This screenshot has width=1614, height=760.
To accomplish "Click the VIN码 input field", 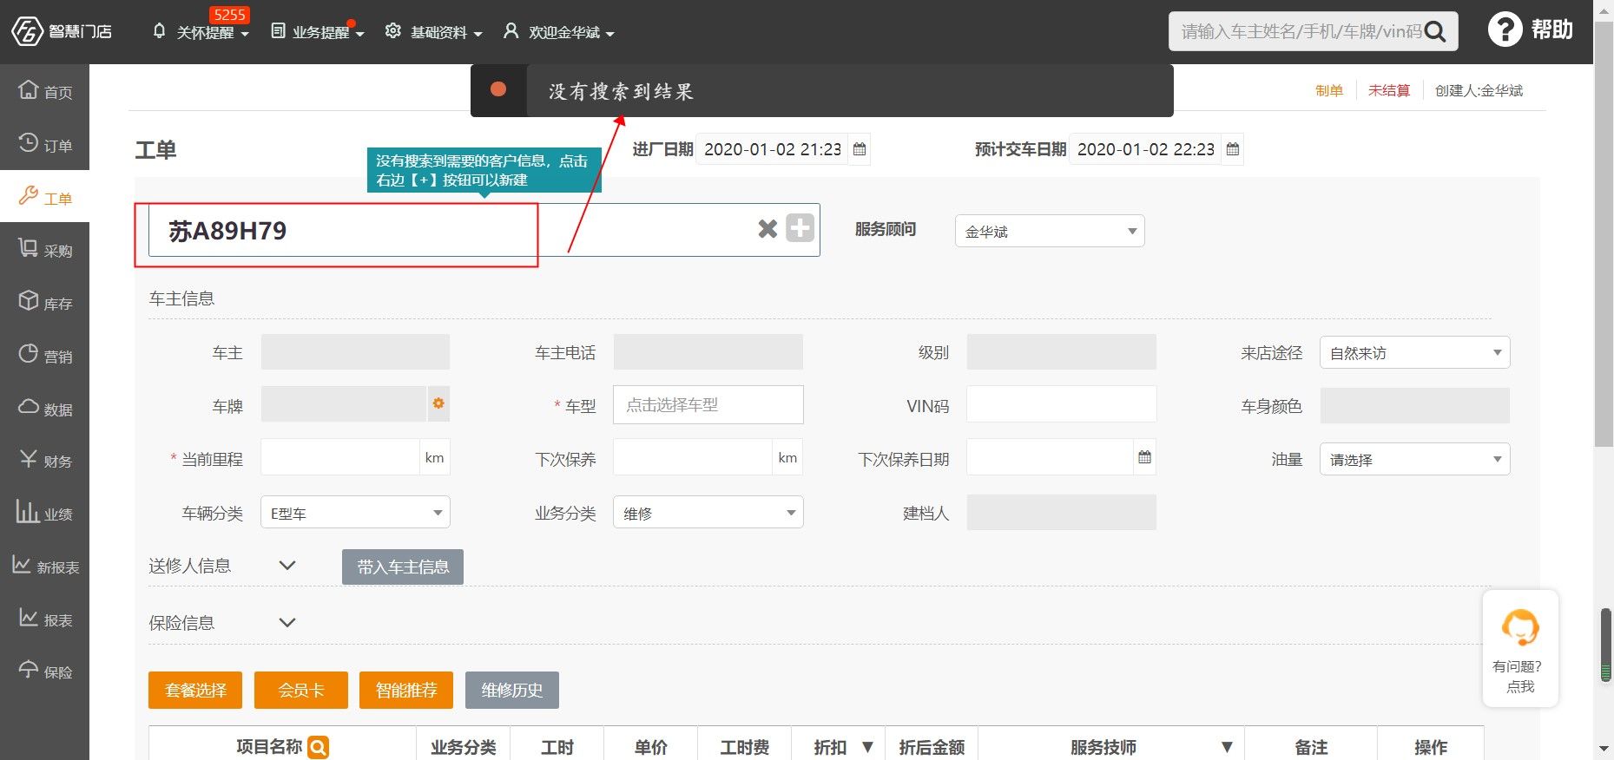I will 1061,404.
